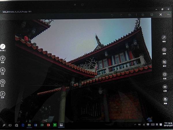The height and width of the screenshot is (130, 173).
Task: Expand hidden system tray icons chevron
Action: (x=135, y=125)
